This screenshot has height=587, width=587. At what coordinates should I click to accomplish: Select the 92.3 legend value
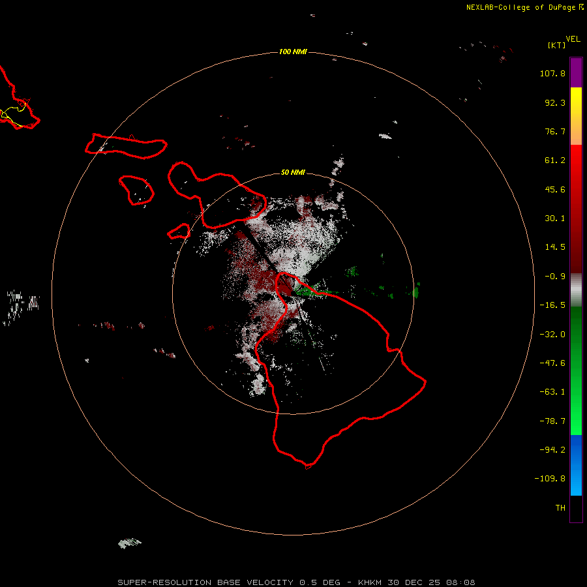[555, 102]
